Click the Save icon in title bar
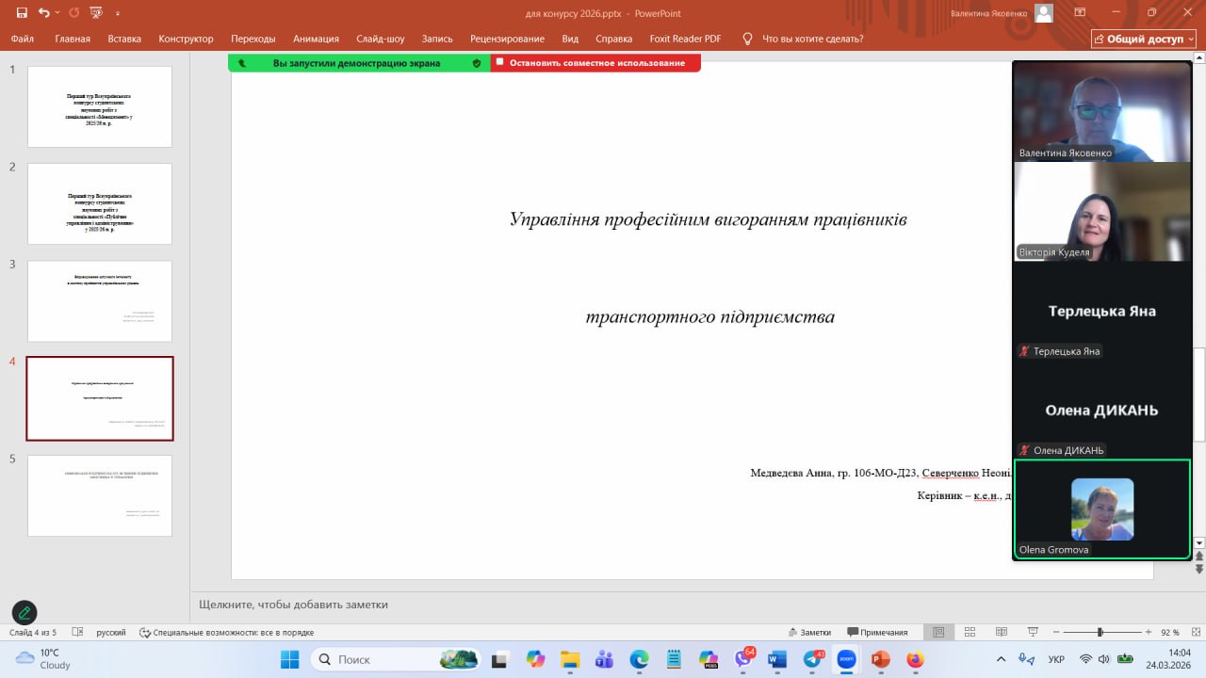Screen dimensions: 1206x678 22,13
